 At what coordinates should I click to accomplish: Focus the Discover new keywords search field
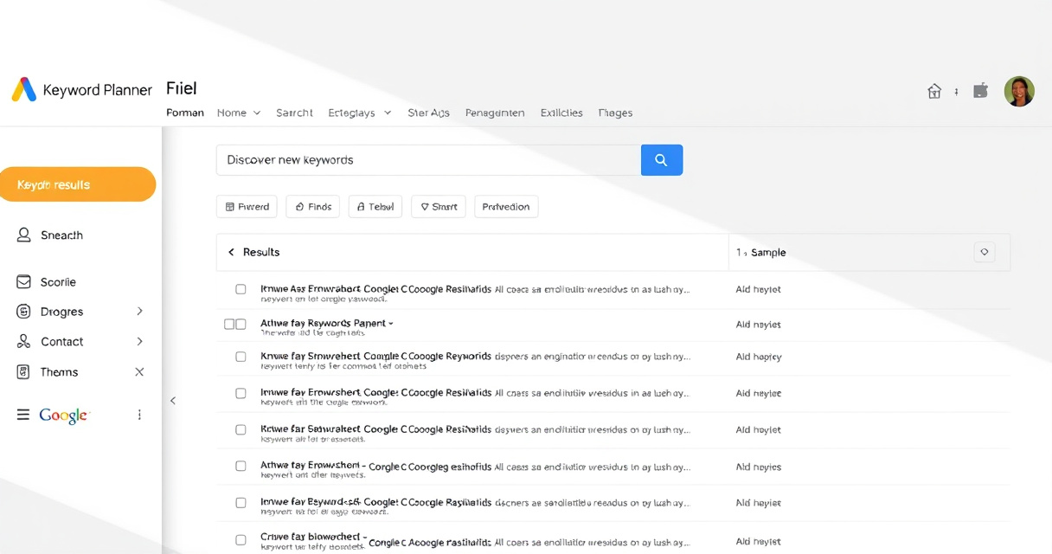point(429,160)
